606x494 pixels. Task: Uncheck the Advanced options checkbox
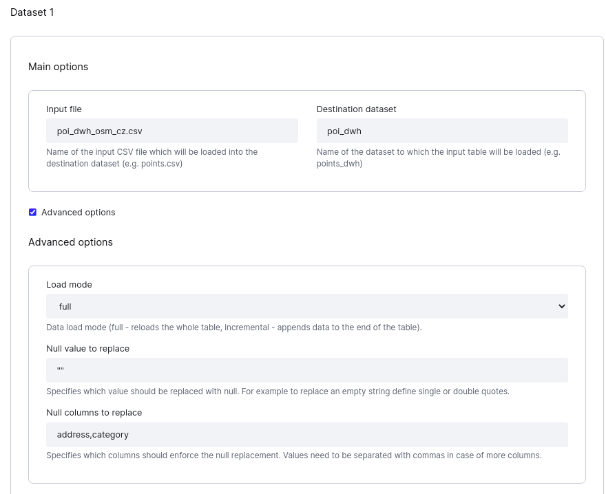click(32, 213)
